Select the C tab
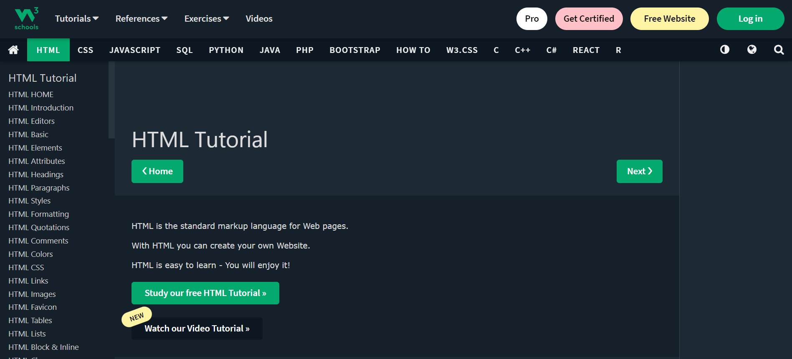The width and height of the screenshot is (792, 359). 496,50
